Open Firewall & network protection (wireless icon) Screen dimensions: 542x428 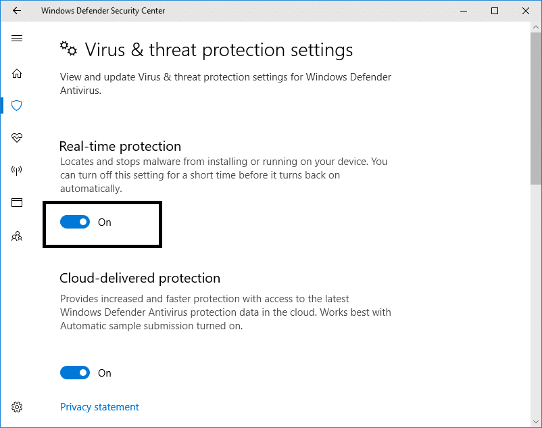click(16, 170)
